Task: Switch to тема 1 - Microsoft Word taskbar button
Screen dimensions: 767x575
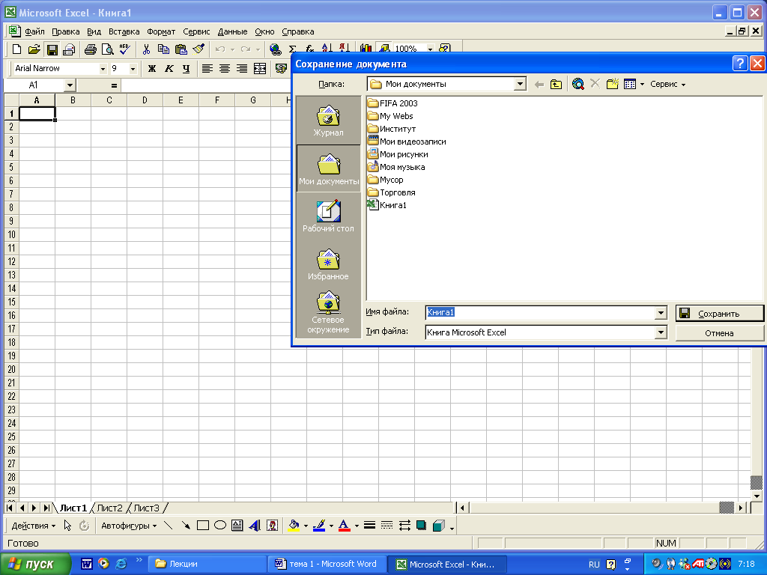Action: click(327, 565)
